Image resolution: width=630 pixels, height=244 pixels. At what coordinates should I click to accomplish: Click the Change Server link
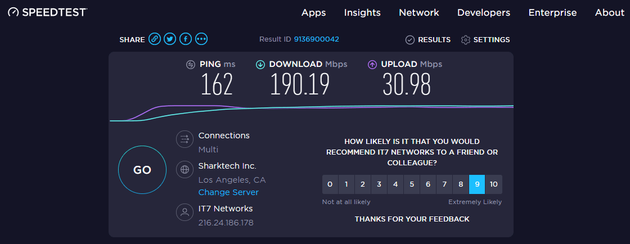point(228,192)
